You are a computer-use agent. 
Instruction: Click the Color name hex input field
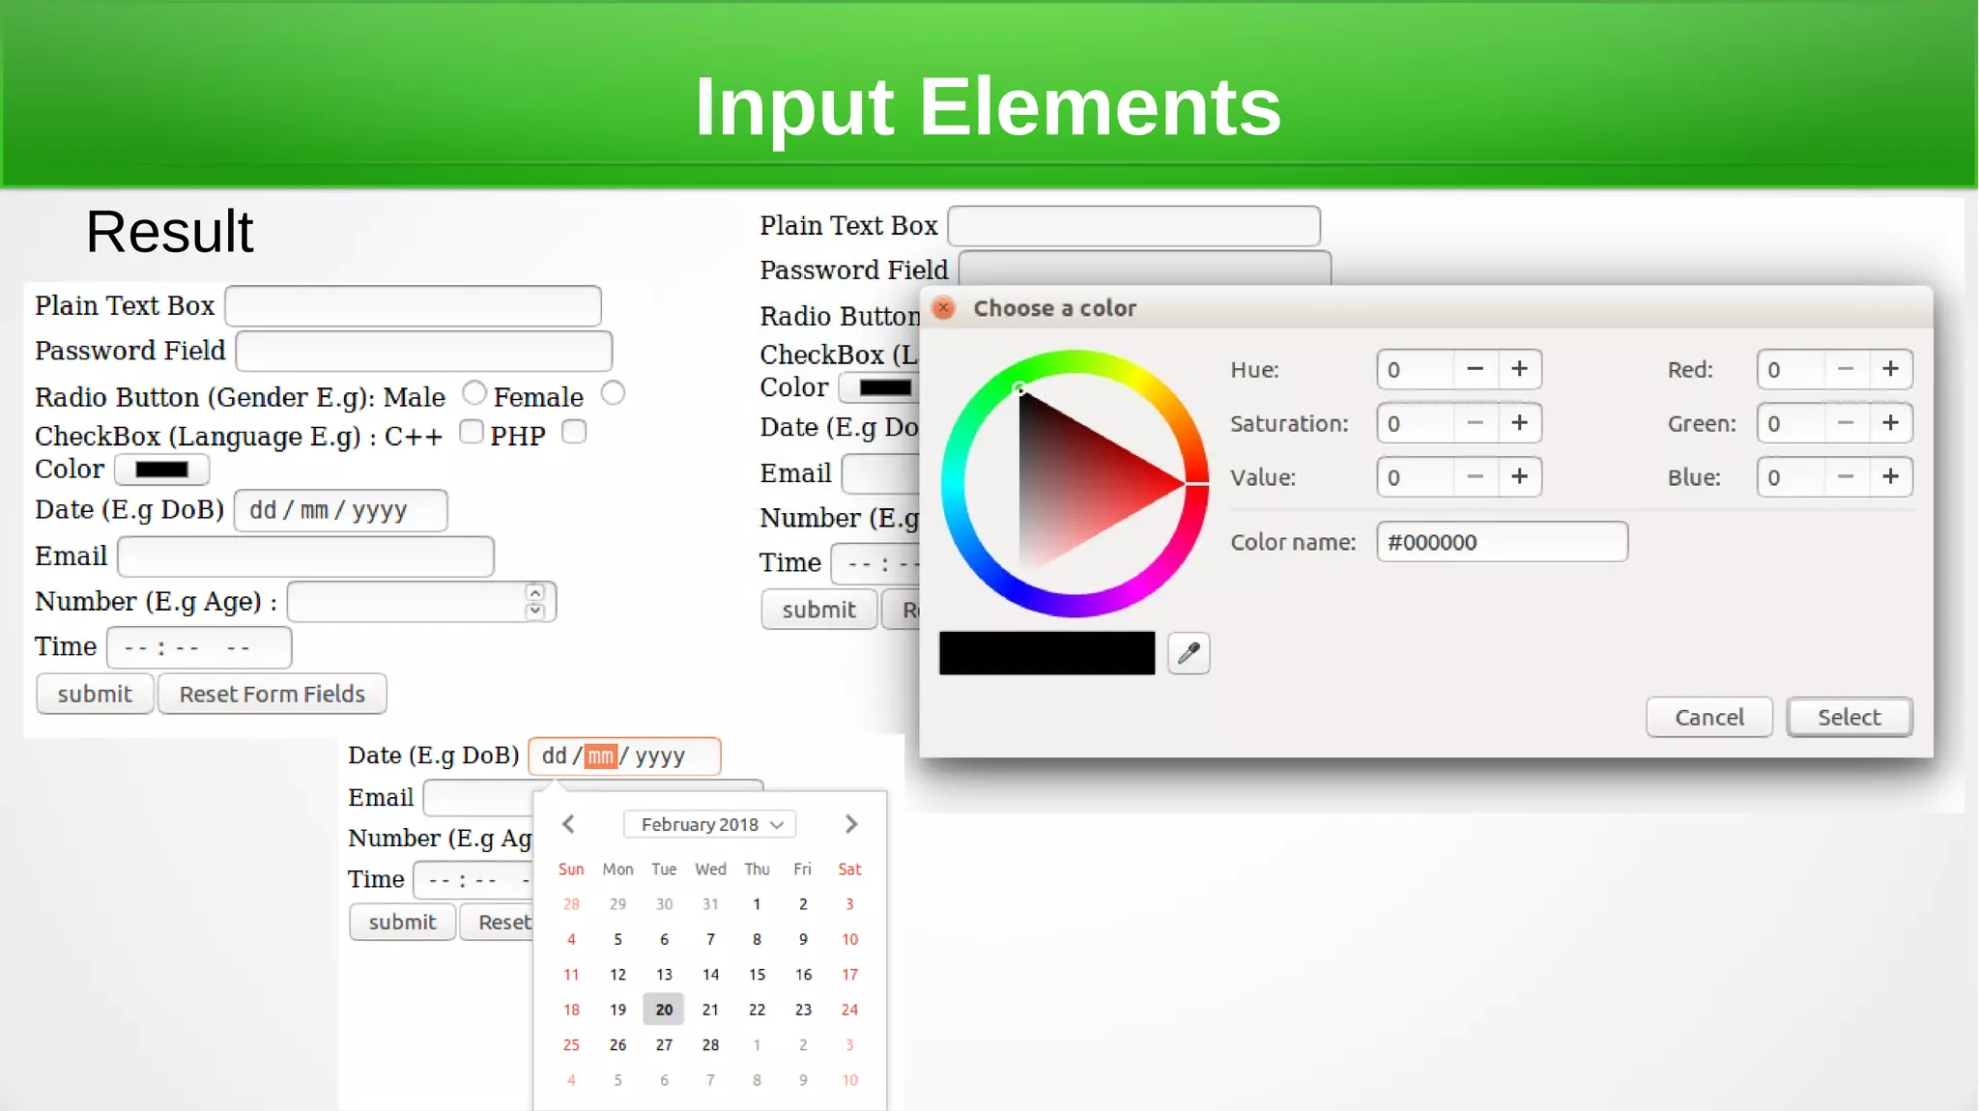[x=1501, y=542]
